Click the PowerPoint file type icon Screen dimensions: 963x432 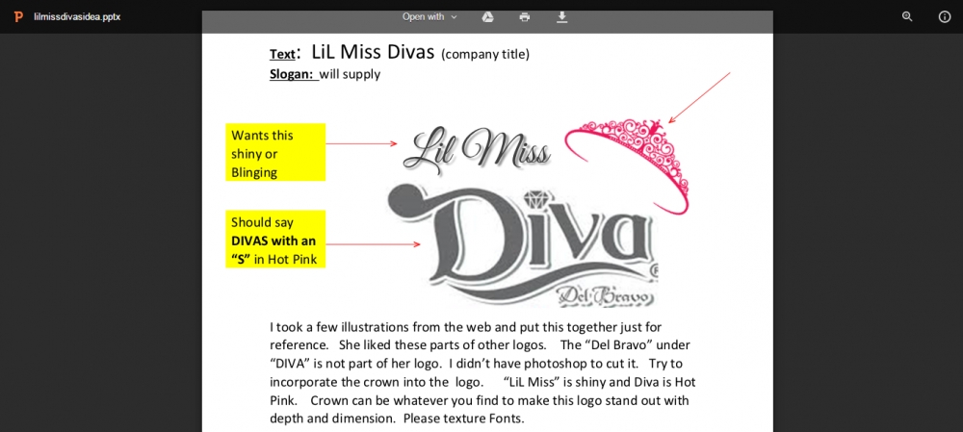(x=18, y=16)
